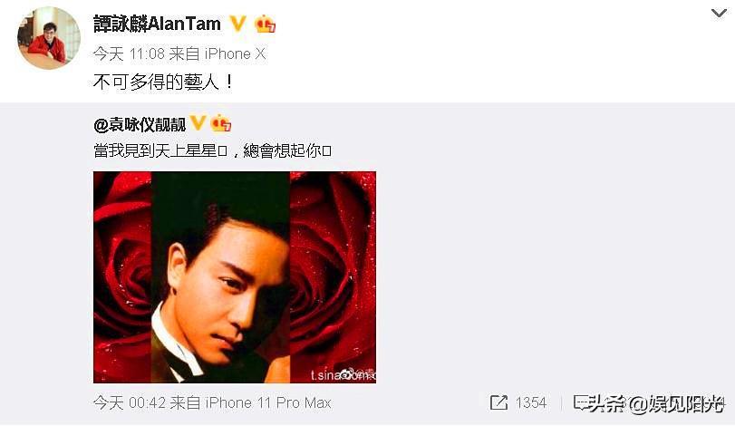Click the 1354 repost count
The image size is (735, 426).
coord(531,402)
